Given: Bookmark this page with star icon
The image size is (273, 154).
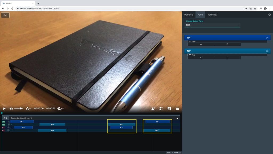Looking at the screenshot, I should point(255,9).
